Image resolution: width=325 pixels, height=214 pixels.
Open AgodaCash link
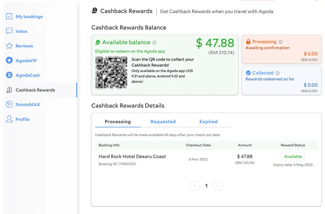28,75
